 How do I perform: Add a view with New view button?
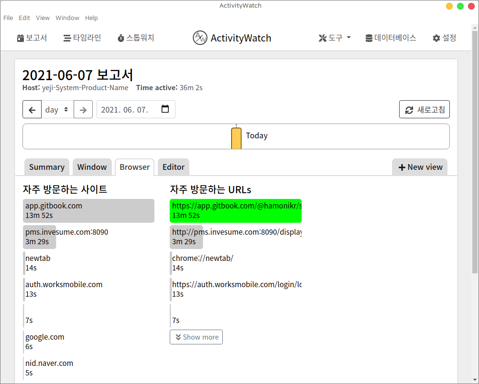pos(420,167)
